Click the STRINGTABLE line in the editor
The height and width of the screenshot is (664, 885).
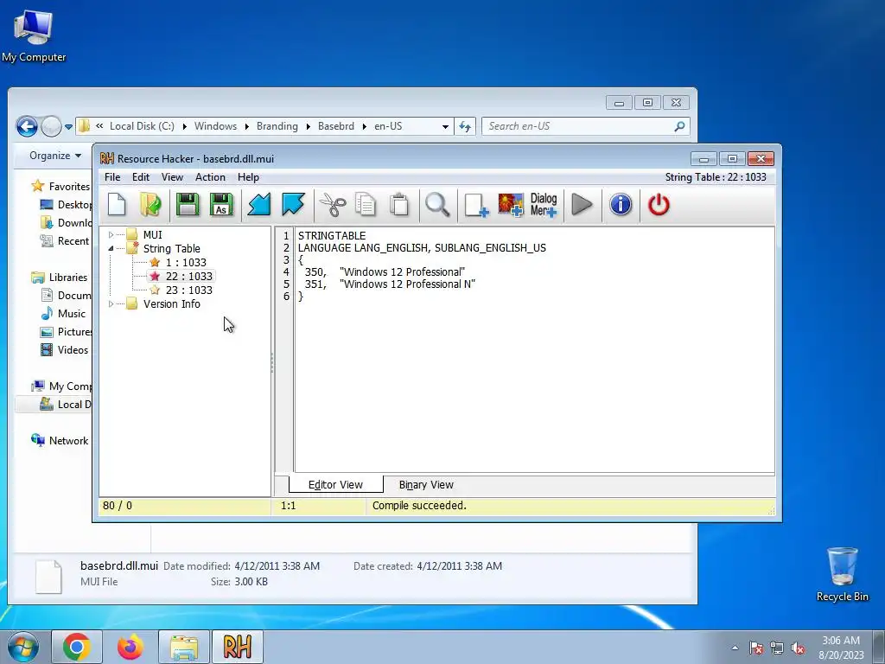coord(332,236)
